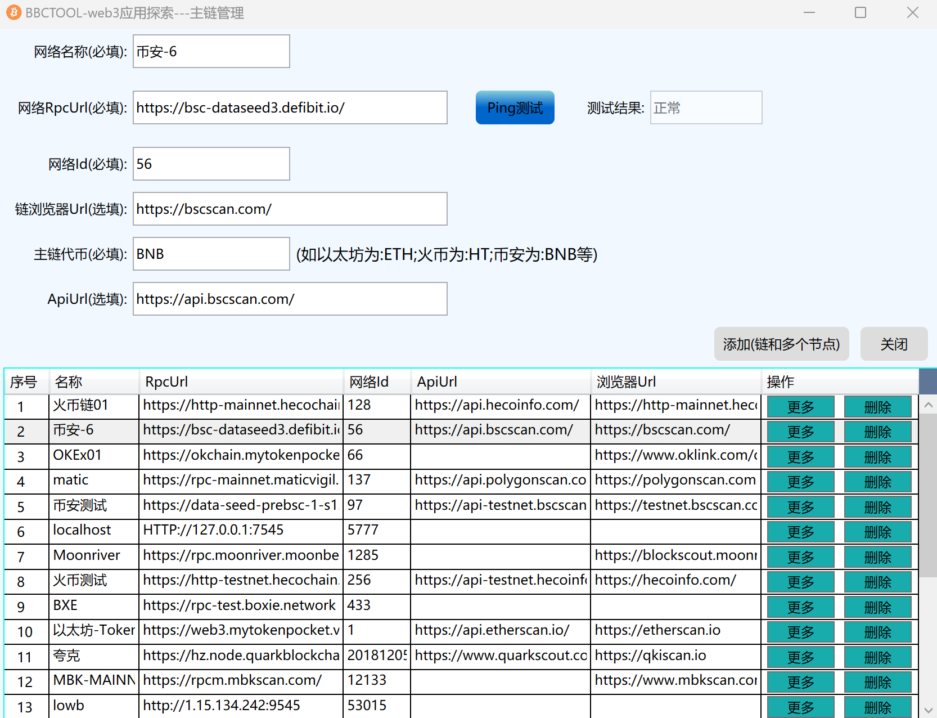
Task: Click the 主链代币 field containing BNB
Action: click(211, 254)
